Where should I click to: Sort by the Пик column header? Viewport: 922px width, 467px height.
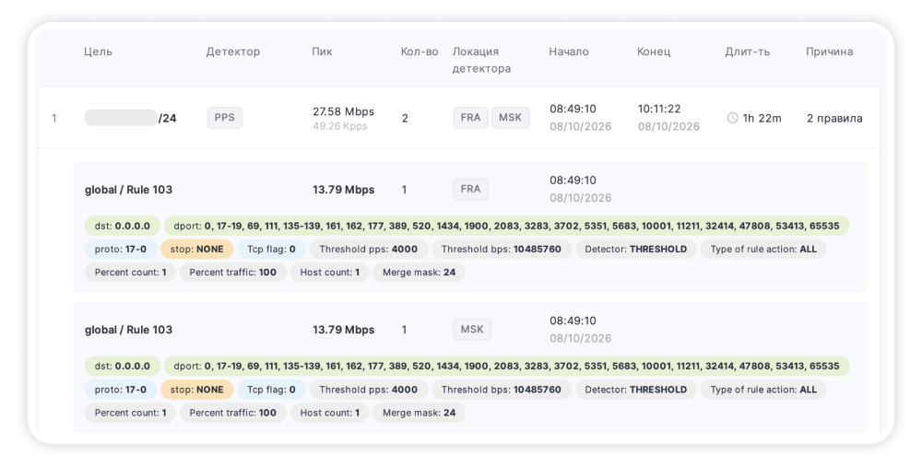point(322,52)
